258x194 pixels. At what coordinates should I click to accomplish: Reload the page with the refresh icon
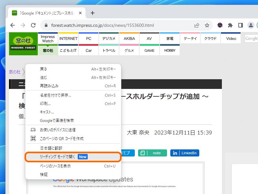click(33, 25)
